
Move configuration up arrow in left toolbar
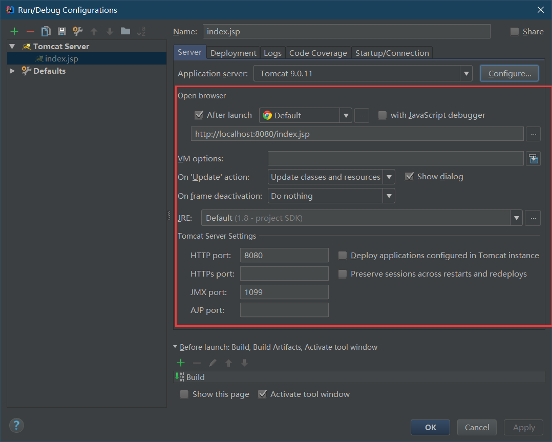pos(94,32)
